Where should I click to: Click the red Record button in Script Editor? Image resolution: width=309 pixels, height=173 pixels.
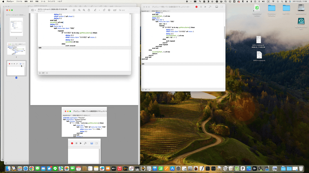[x=196, y=7]
